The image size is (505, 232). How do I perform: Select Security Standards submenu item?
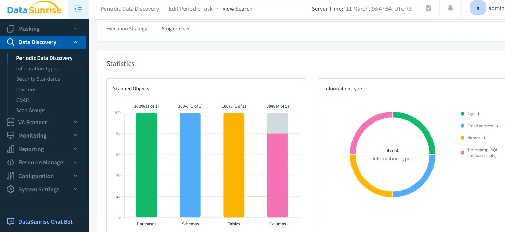pos(38,79)
